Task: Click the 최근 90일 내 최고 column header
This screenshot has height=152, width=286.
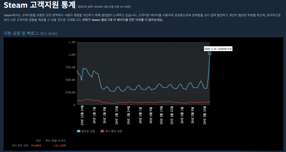Action: [x=56, y=141]
